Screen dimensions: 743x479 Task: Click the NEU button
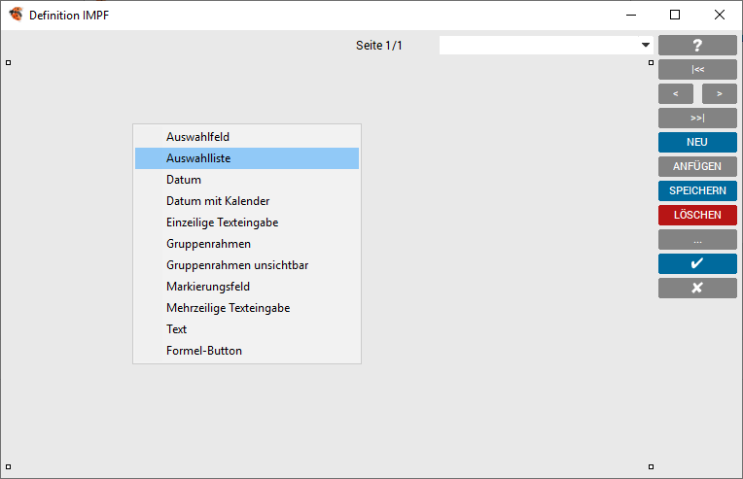[x=697, y=143]
